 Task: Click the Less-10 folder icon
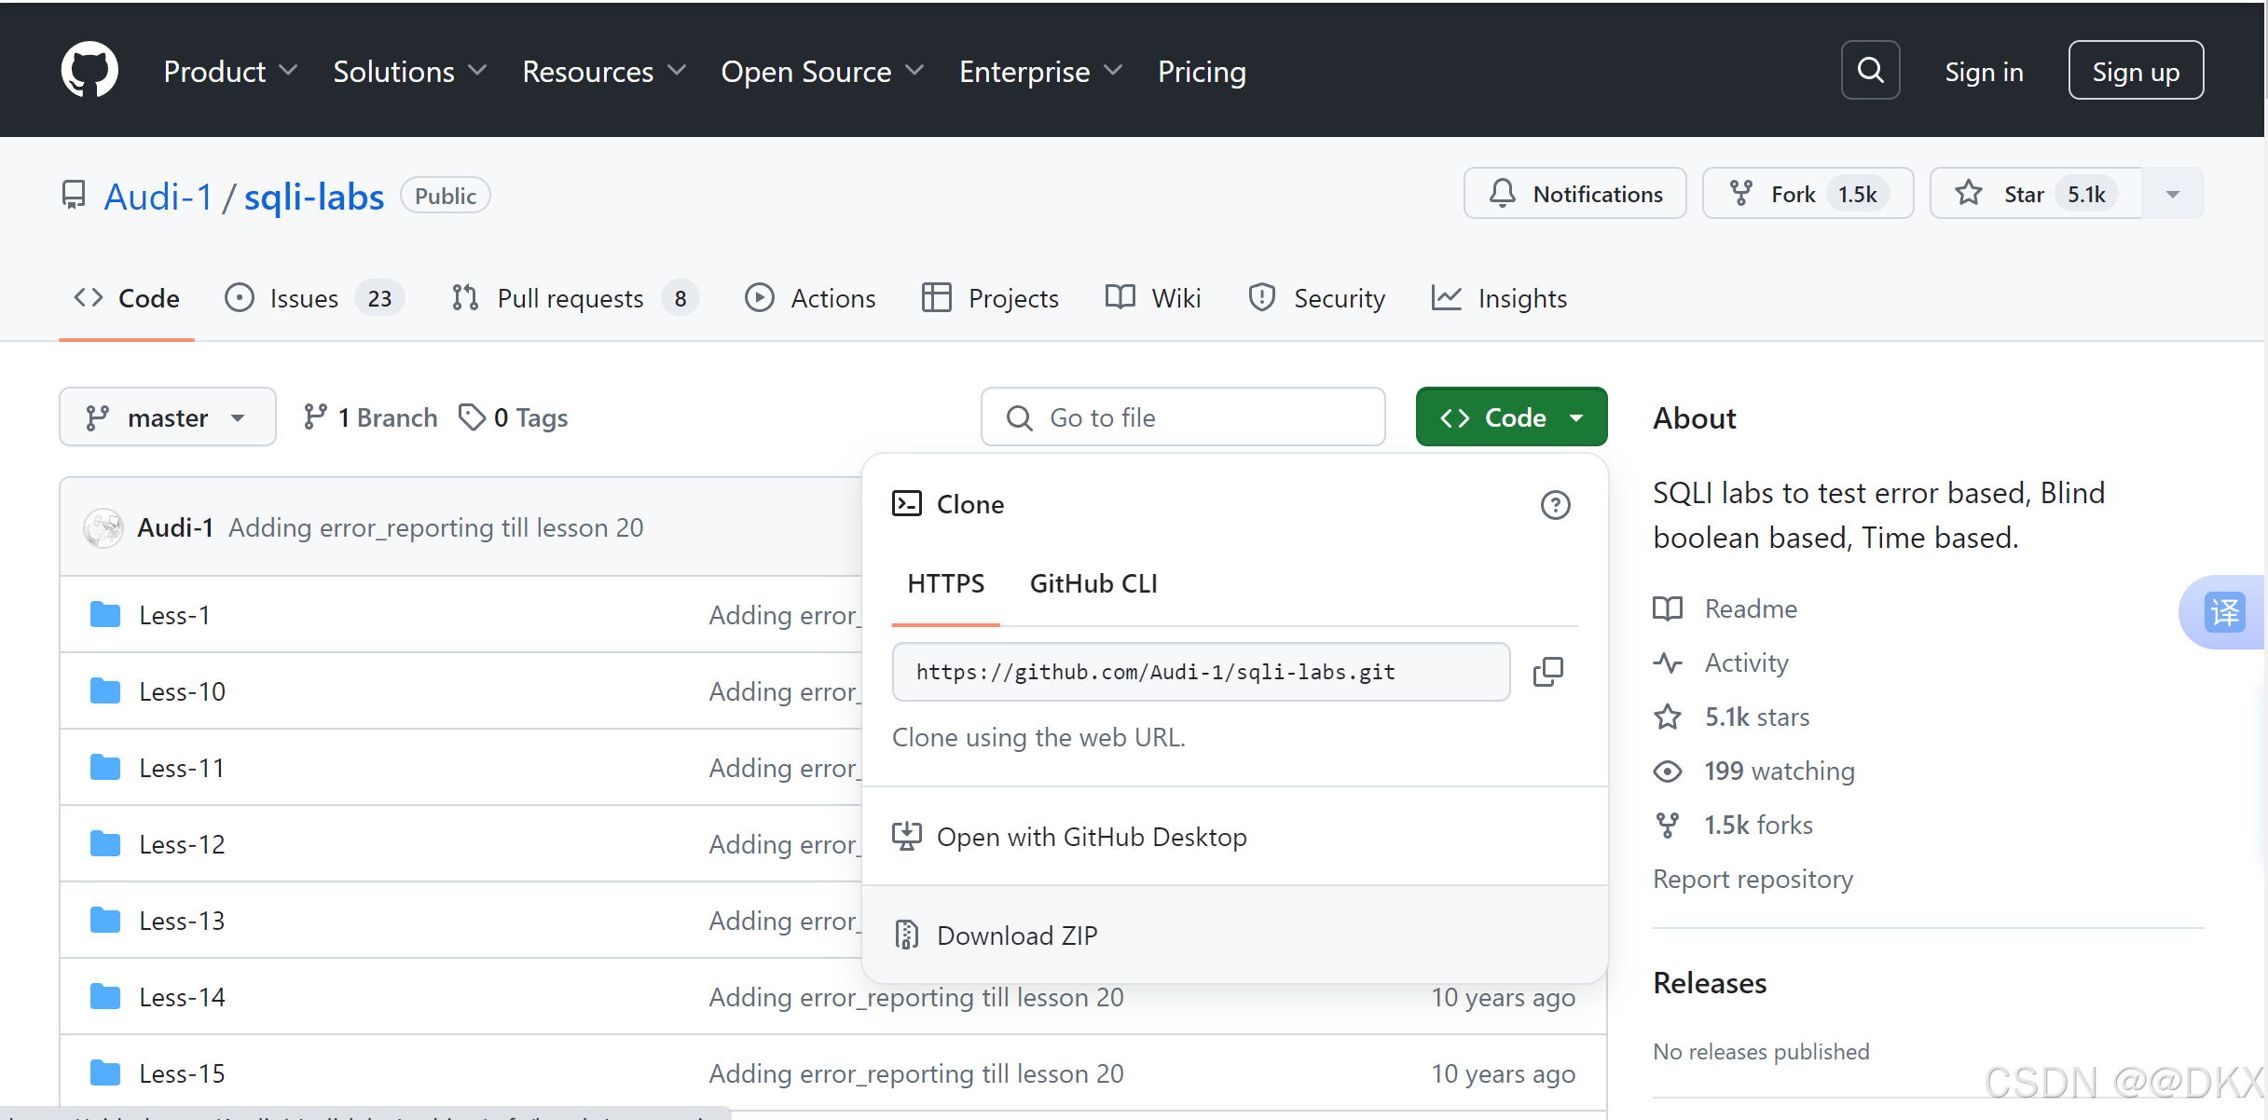pyautogui.click(x=105, y=691)
